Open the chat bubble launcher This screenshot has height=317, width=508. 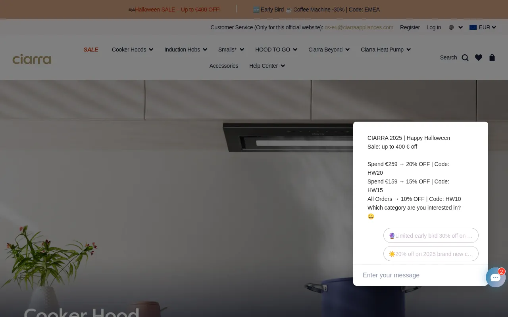(x=496, y=277)
